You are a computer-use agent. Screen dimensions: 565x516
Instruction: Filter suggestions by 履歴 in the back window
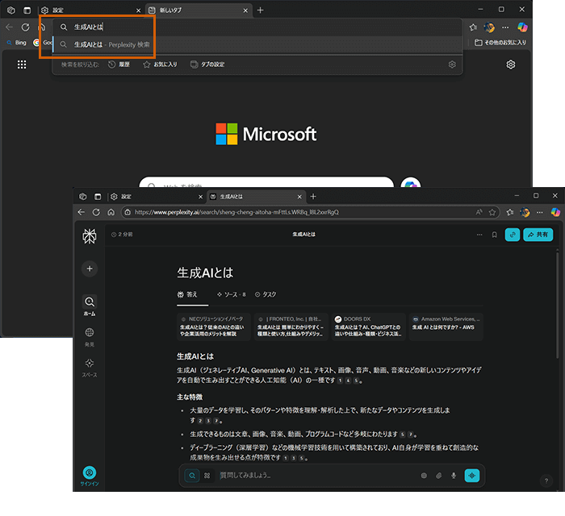pos(119,64)
